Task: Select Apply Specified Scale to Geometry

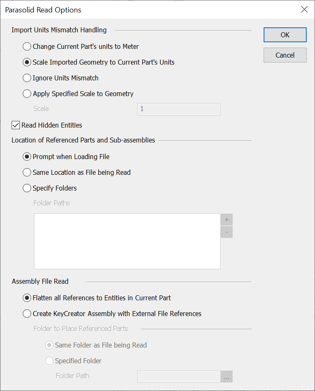Action: pos(27,94)
